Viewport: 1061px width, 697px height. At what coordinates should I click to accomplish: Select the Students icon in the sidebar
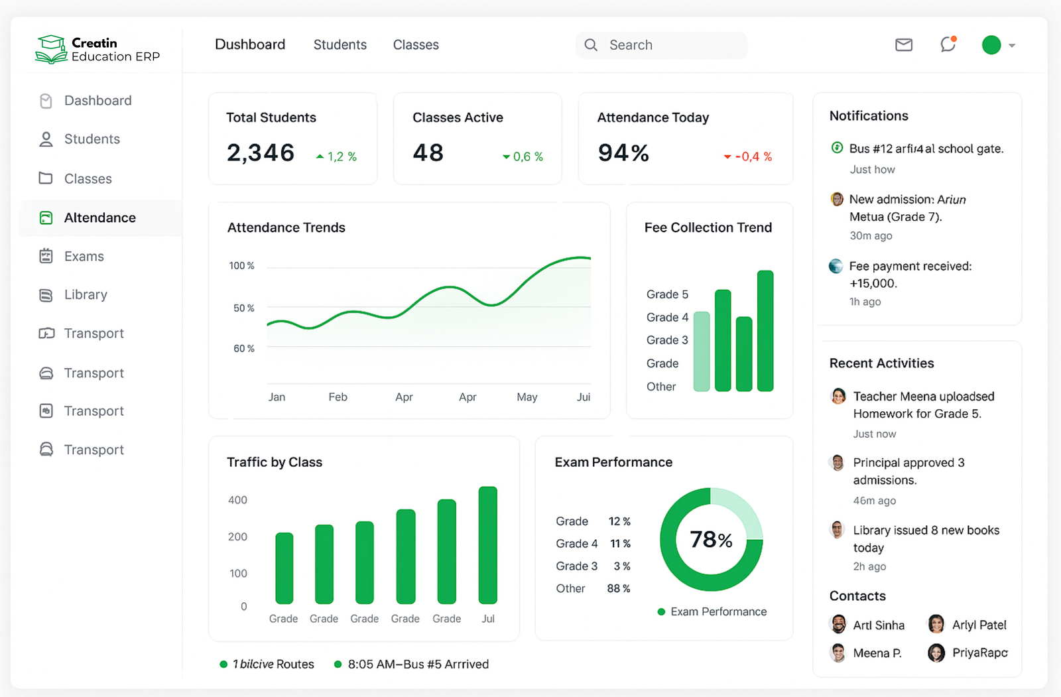point(46,139)
